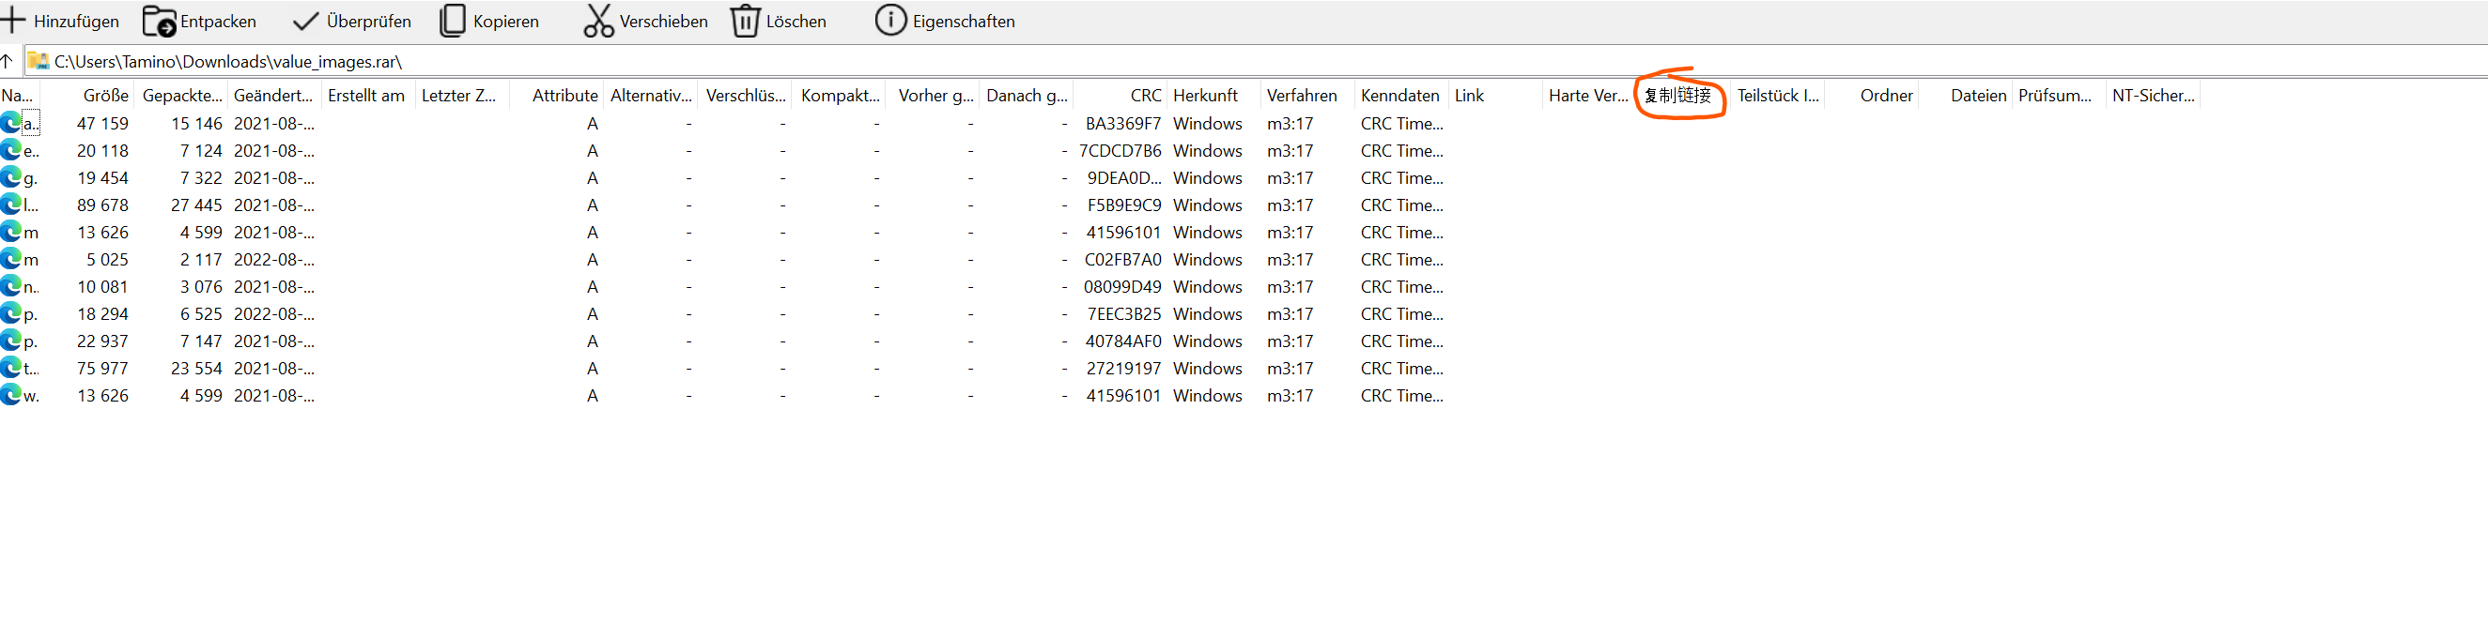Select Edge file icon in row with size 5 025

click(10, 260)
